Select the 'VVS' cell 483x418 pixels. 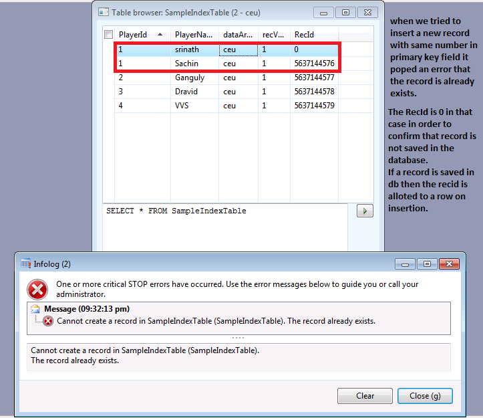pos(194,106)
